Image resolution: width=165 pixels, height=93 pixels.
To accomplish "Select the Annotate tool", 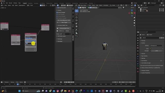I will [x=77, y=30].
